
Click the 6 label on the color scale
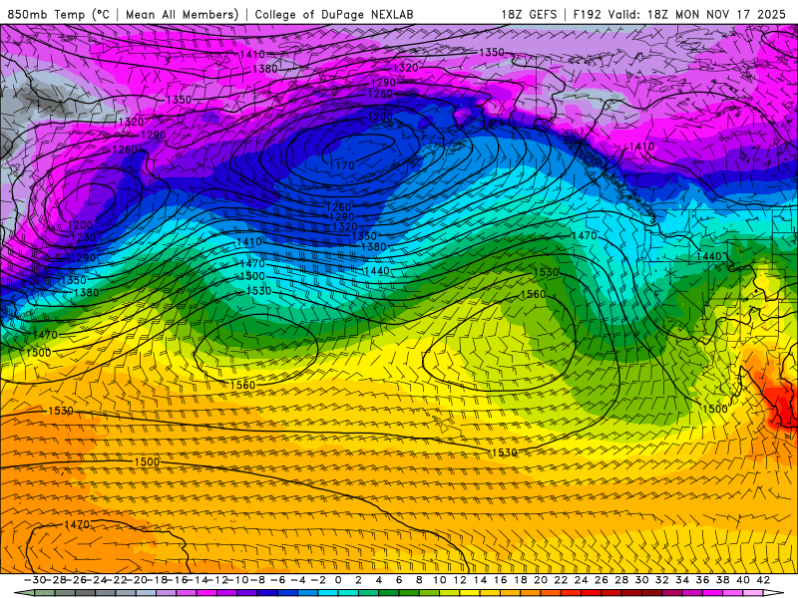(x=399, y=580)
